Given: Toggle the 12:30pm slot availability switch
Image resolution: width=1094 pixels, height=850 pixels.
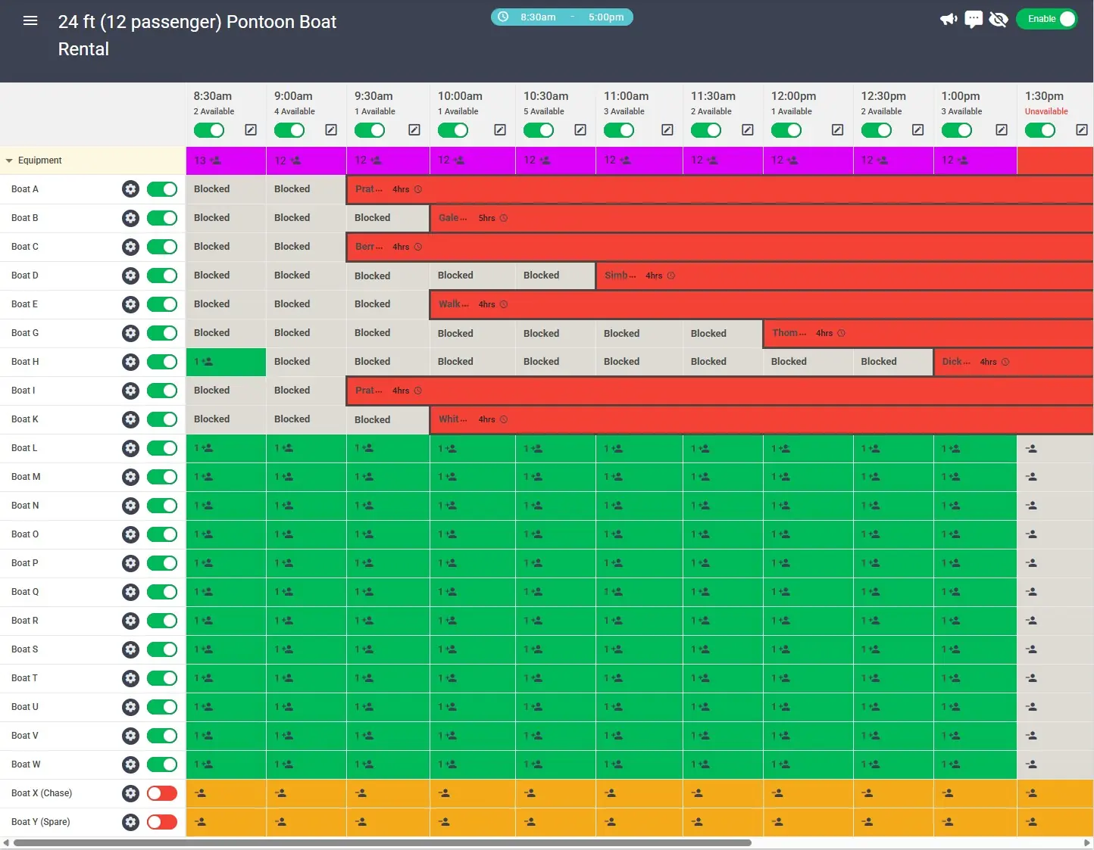Looking at the screenshot, I should [877, 130].
